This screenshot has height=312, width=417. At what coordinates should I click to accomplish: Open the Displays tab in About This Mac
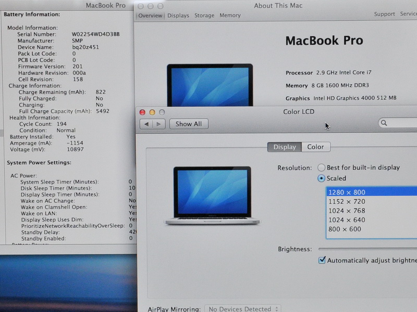click(178, 16)
